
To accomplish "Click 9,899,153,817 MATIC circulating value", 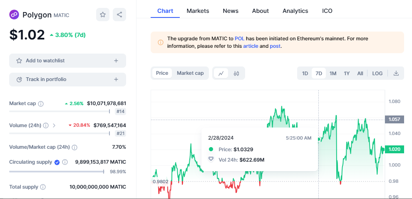I will click(101, 162).
